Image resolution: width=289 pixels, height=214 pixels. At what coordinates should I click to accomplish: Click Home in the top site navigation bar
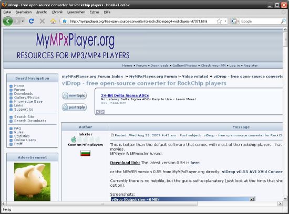pos(127,66)
